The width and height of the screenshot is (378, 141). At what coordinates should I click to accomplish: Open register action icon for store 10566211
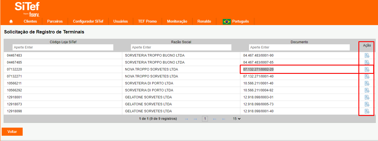[x=367, y=83]
